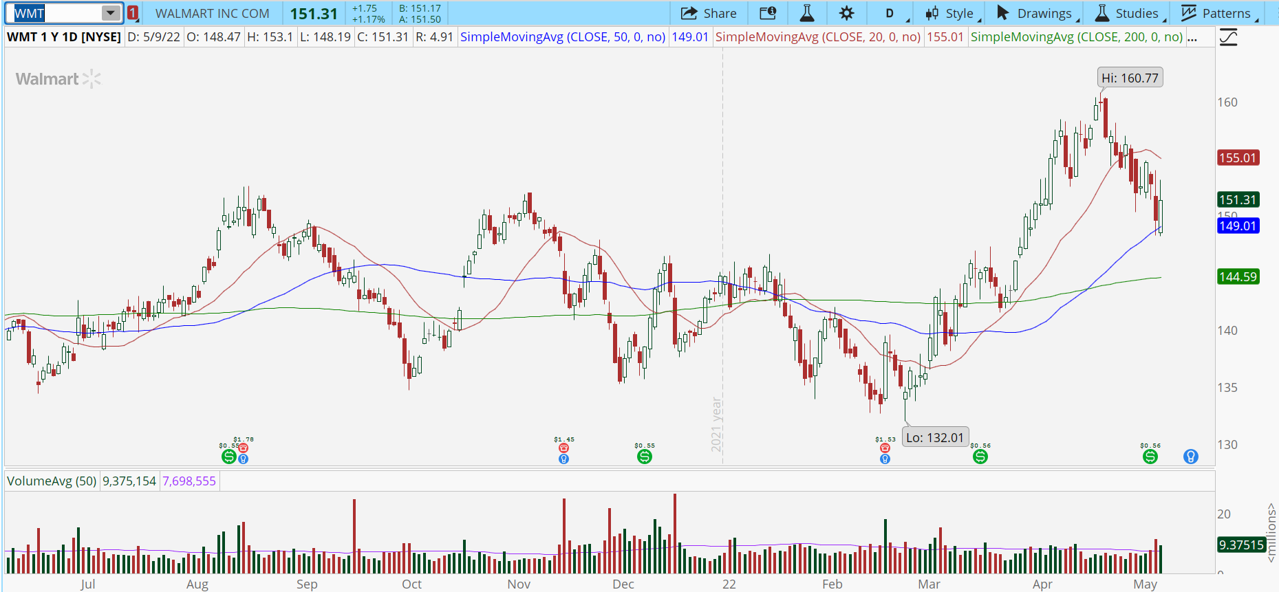The width and height of the screenshot is (1279, 592).
Task: Click the blue 149.01 price axis label
Action: pos(1238,226)
